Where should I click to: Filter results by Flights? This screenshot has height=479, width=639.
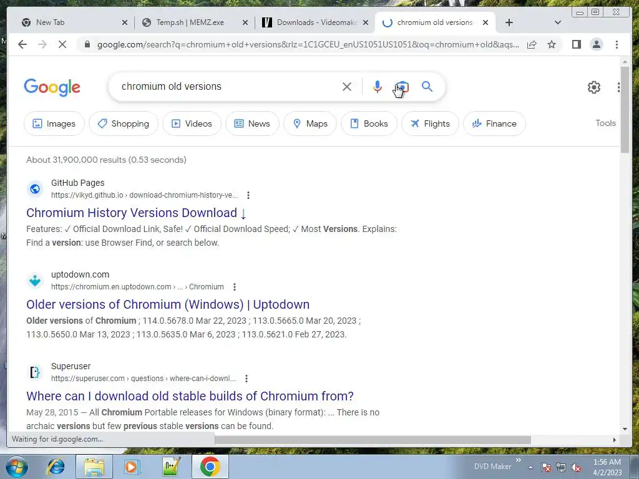point(430,123)
